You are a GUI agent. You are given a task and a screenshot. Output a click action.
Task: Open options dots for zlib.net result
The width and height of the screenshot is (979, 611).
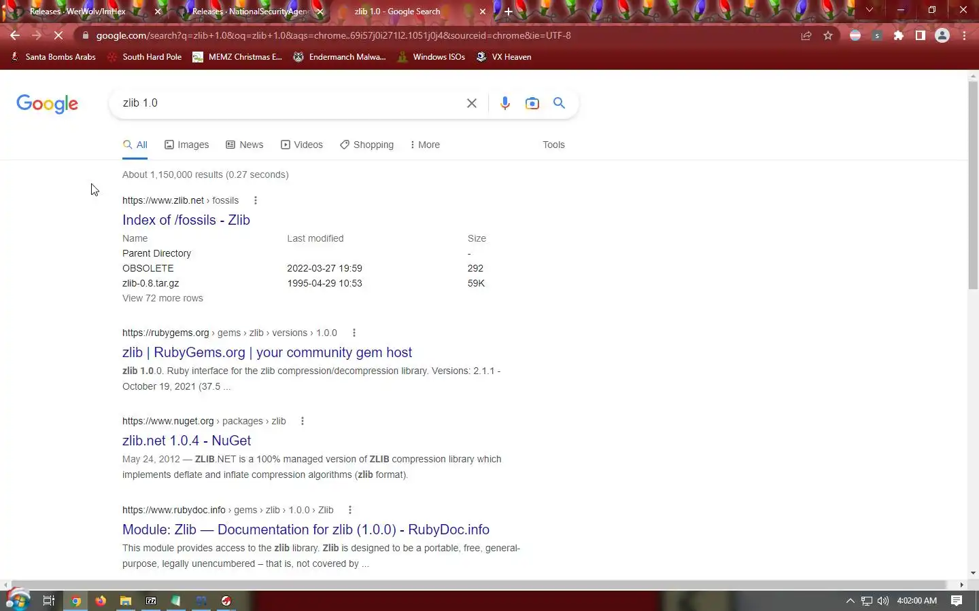[256, 200]
